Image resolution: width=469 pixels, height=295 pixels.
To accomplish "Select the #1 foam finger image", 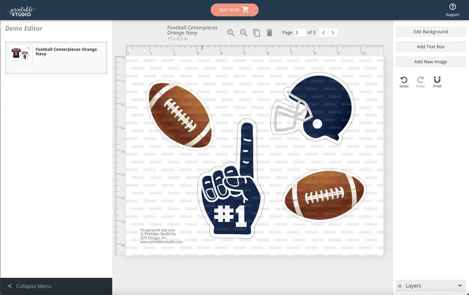I will pyautogui.click(x=230, y=179).
